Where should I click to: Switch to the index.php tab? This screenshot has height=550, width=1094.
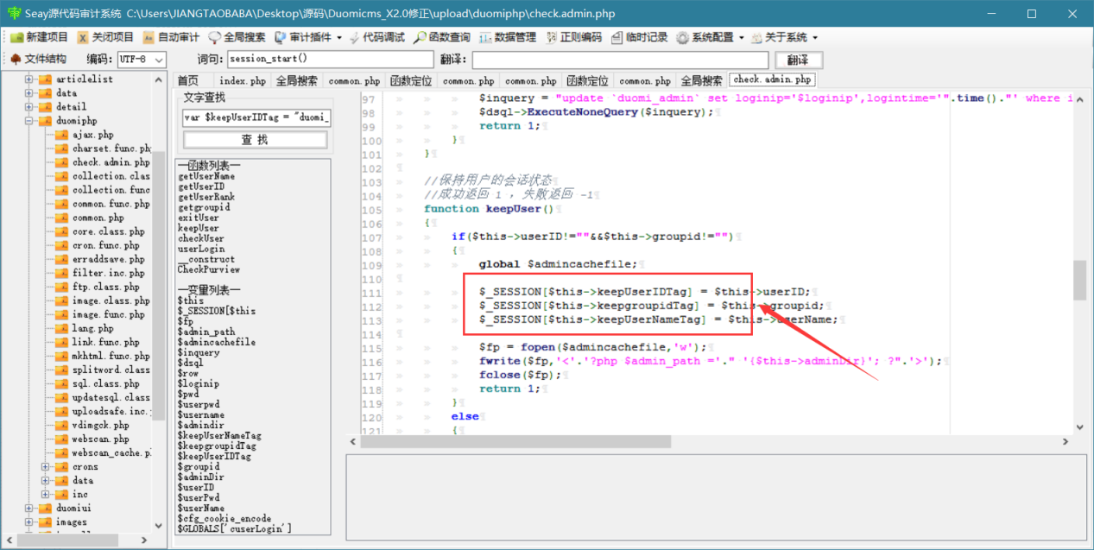click(x=243, y=80)
